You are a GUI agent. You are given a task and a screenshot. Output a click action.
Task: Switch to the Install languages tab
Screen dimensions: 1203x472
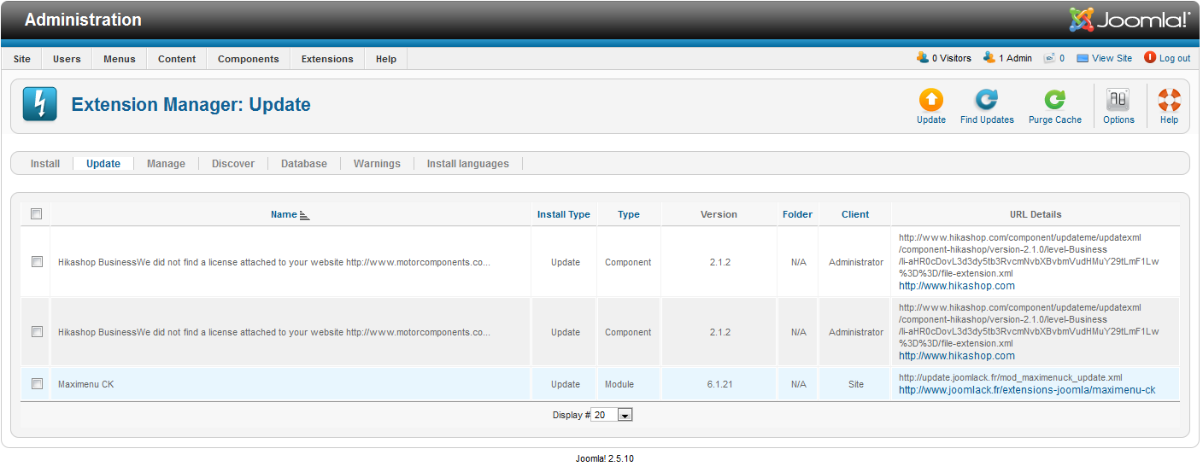(468, 164)
